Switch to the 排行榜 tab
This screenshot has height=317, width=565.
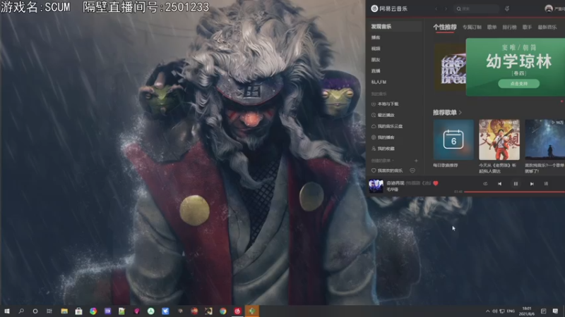coord(509,27)
